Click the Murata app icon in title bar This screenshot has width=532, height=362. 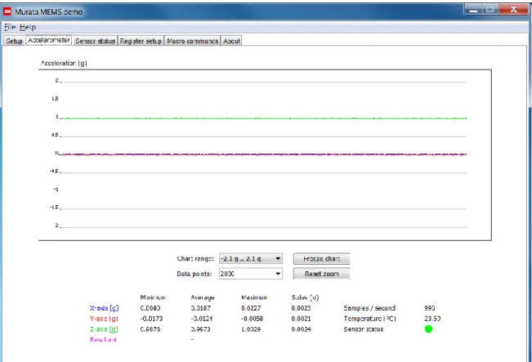(x=7, y=11)
